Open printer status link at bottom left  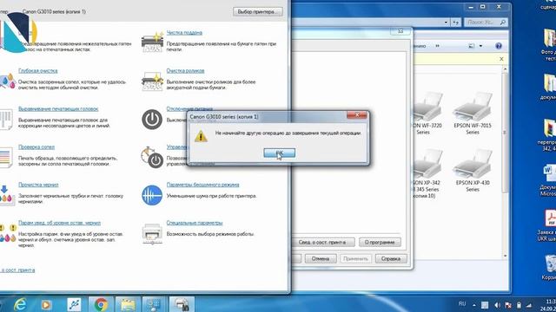17,270
